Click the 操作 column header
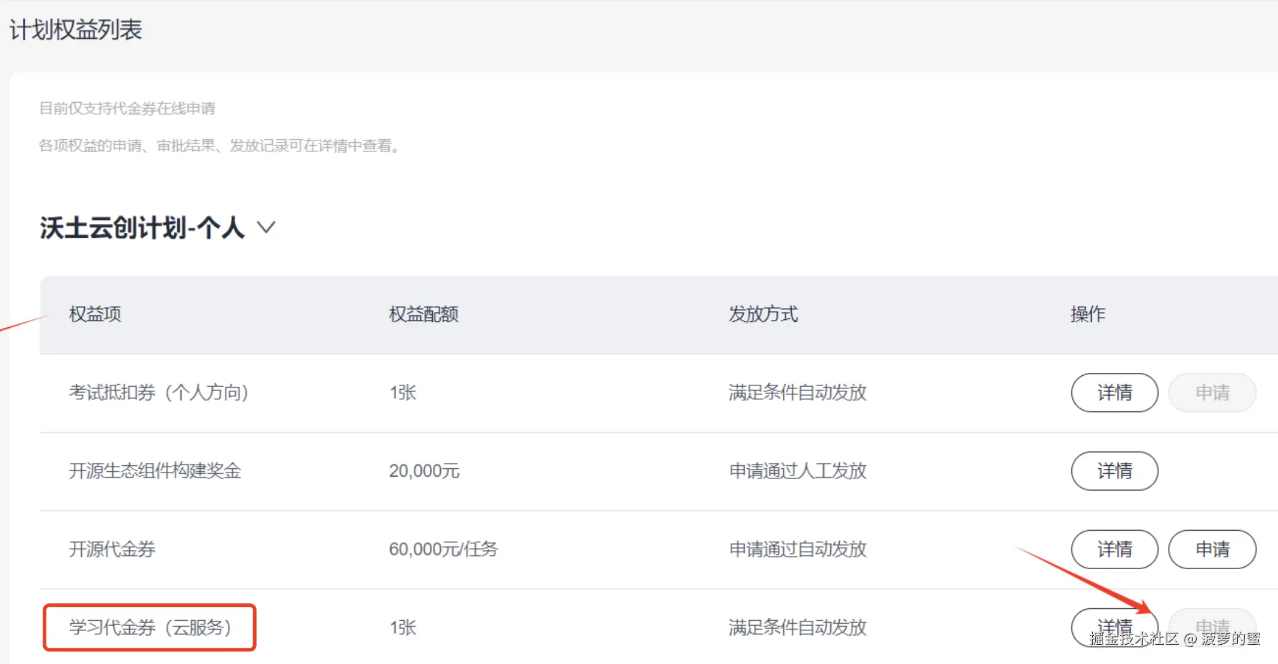 tap(1087, 314)
